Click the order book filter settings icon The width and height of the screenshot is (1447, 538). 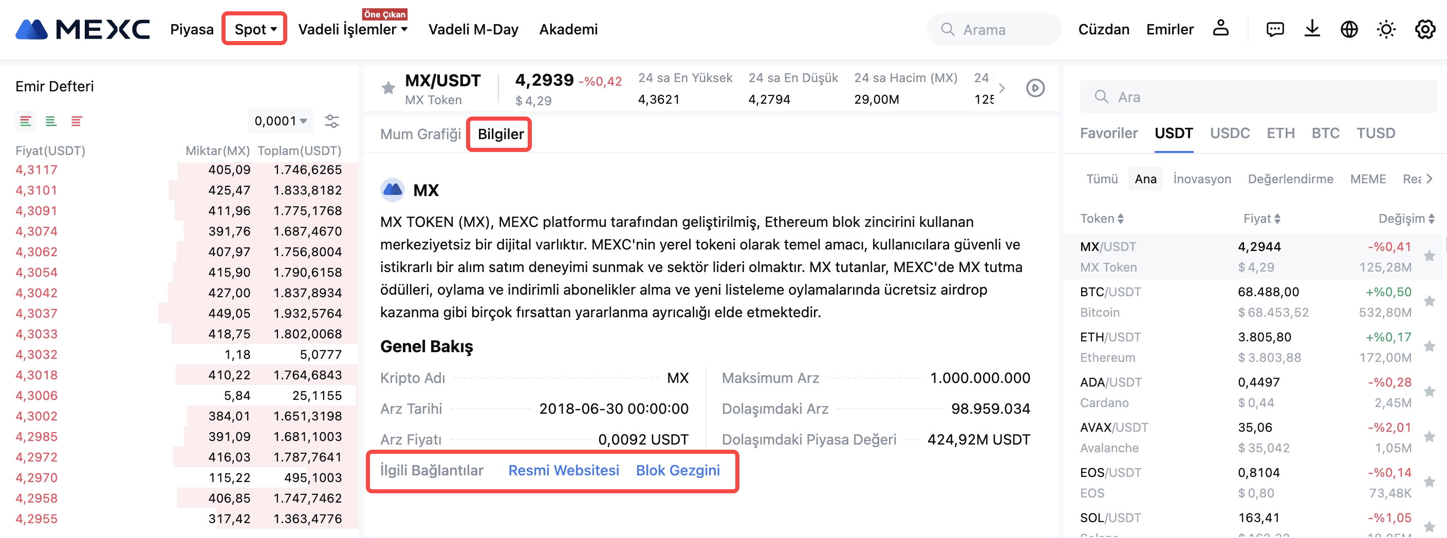[331, 121]
